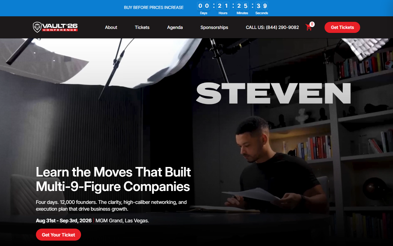Click the countdown Hours digits
393x246 pixels.
(223, 6)
